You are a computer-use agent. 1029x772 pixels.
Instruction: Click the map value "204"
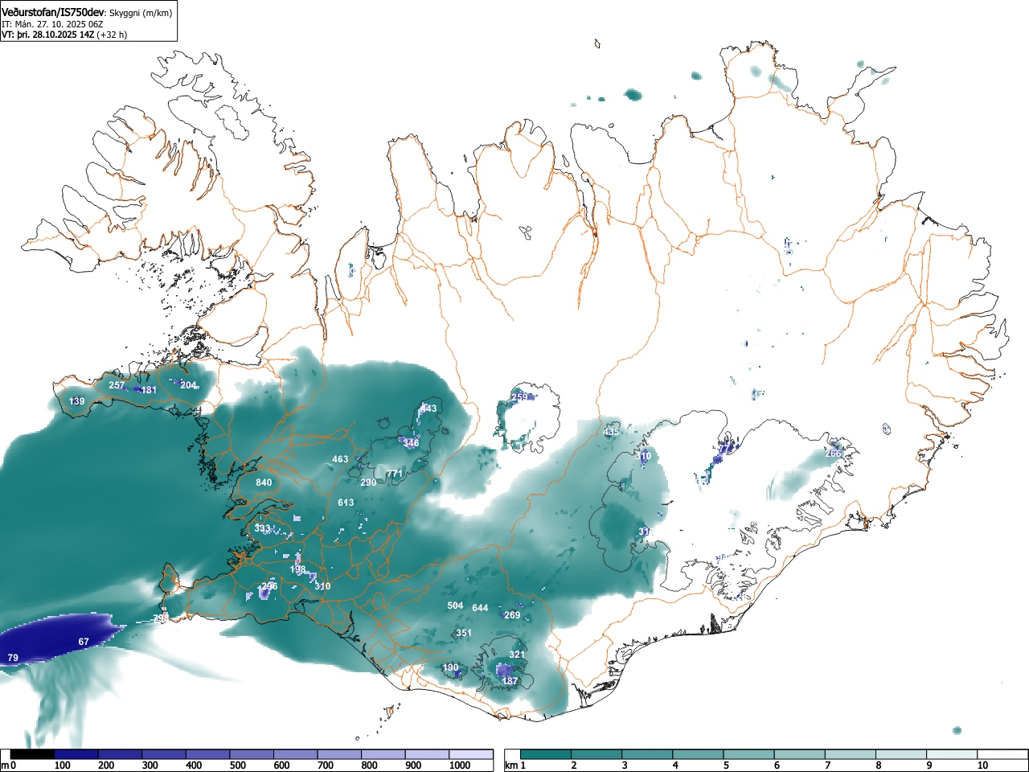pyautogui.click(x=188, y=385)
